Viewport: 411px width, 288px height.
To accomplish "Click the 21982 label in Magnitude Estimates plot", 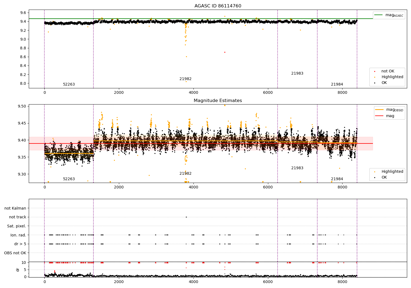I will 185,174.
